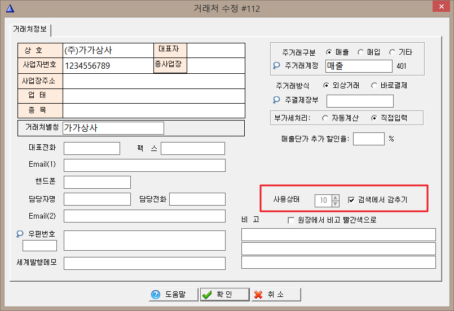This screenshot has height=311, width=454.
Task: Select 자동계산 for 부가세처리
Action: (x=325, y=118)
